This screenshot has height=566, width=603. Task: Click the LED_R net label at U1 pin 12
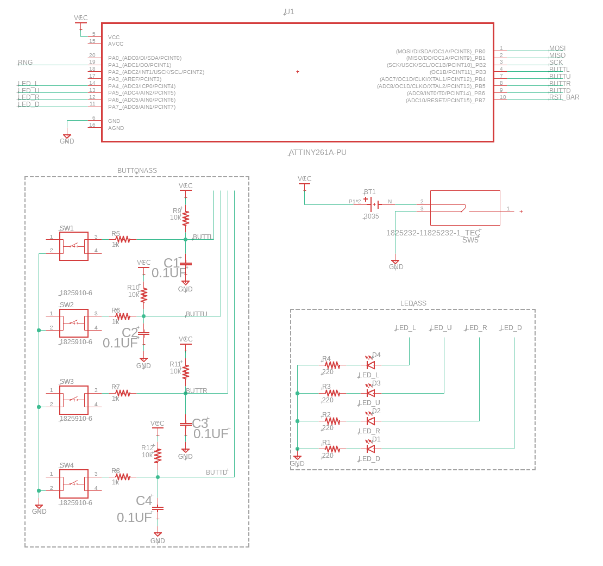(28, 97)
